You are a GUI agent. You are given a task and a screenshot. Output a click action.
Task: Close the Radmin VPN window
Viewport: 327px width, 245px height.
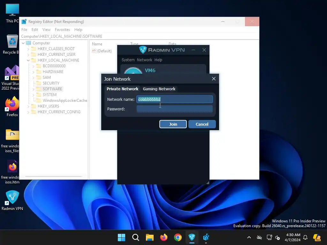point(204,50)
